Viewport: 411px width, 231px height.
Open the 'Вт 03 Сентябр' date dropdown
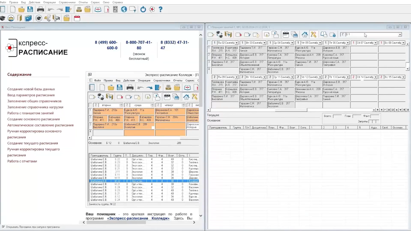tap(264, 43)
